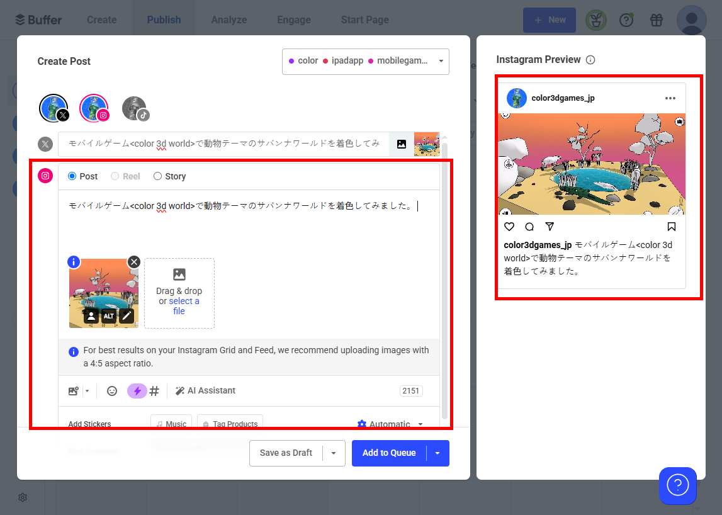Click the heart like icon in preview

[509, 227]
